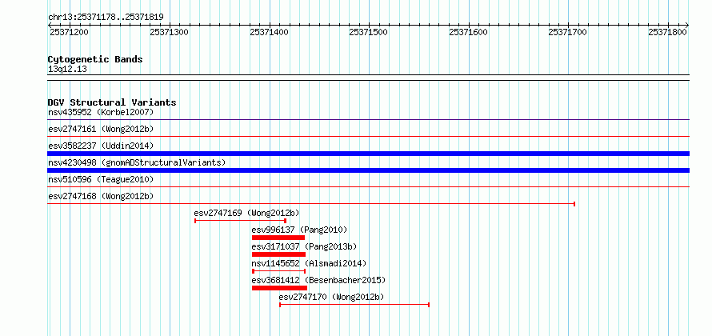Select the esv3171037 (Pang2013b) label

[x=304, y=246]
